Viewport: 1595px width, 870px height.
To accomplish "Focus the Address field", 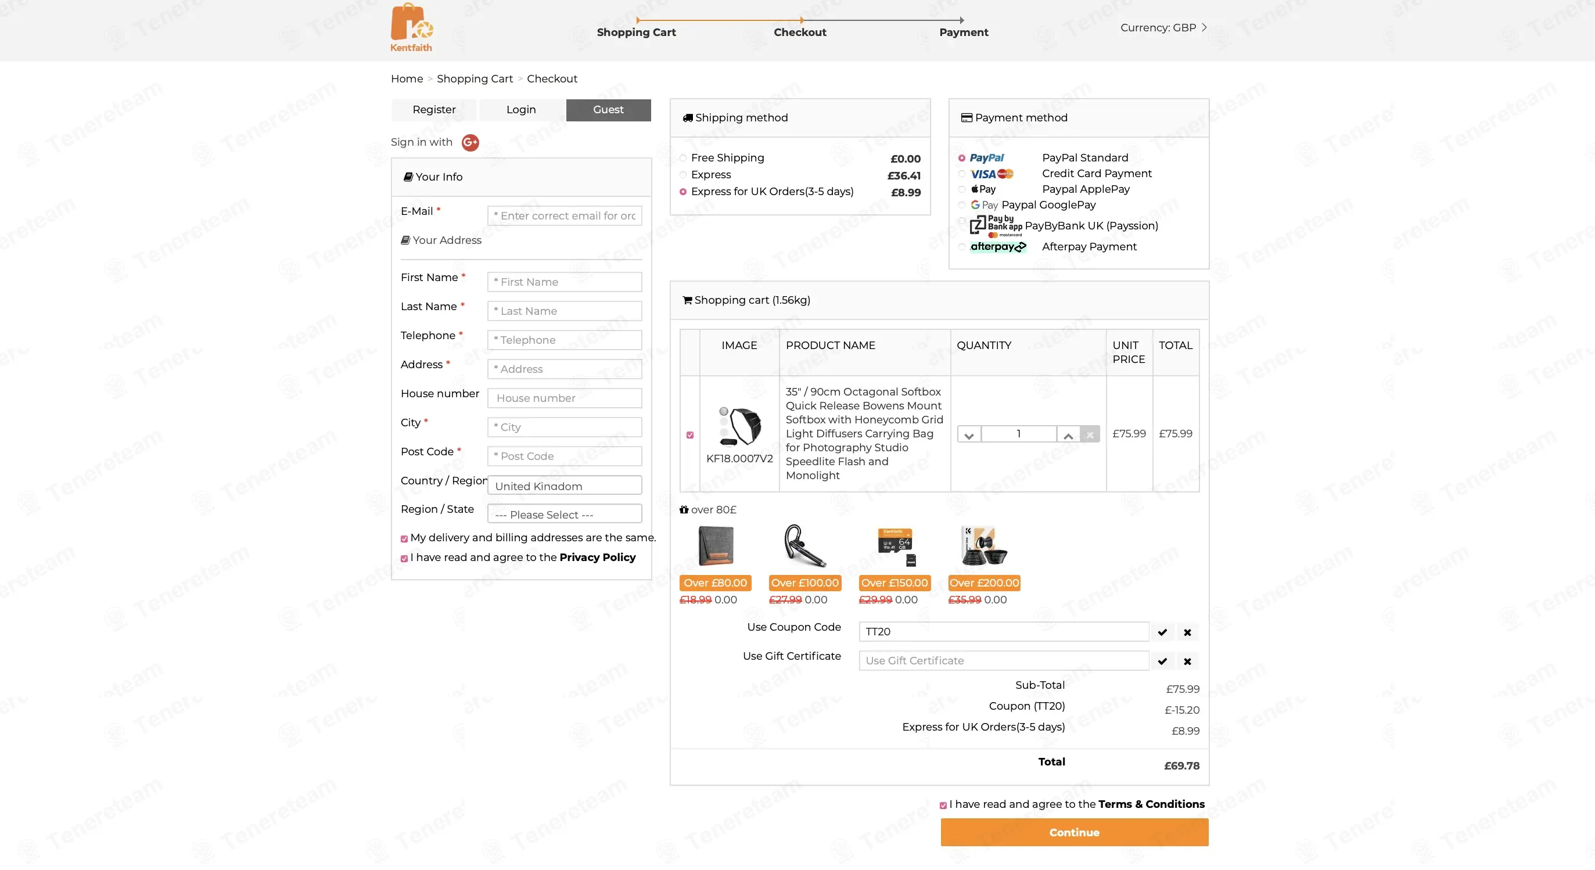I will click(x=565, y=369).
